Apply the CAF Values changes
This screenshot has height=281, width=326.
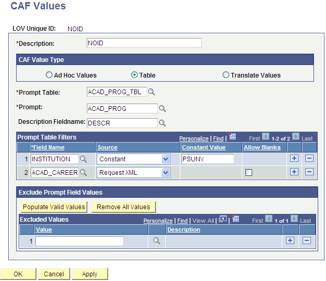point(90,274)
